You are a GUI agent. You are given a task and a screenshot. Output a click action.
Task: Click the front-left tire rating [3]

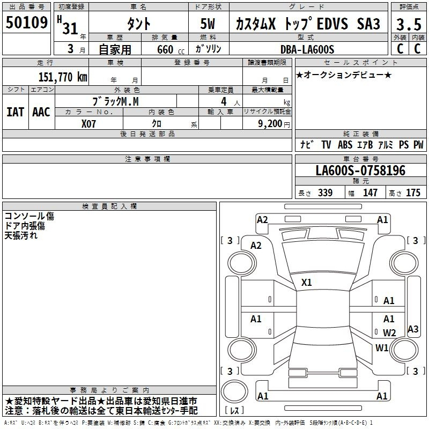pyautogui.click(x=230, y=241)
